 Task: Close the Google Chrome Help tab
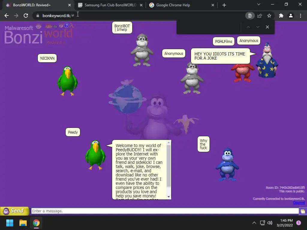pos(213,5)
